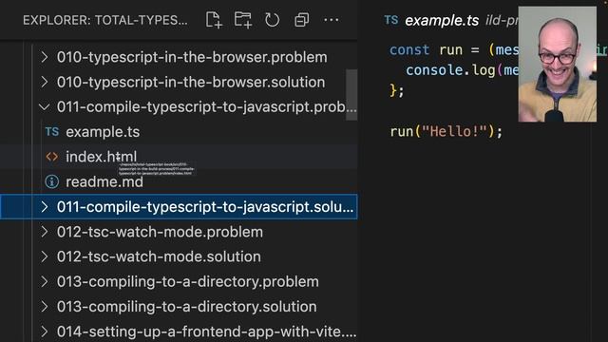Collapse the 011-compile-typescript-to-javascript.problem folder
Viewport: 608px width, 342px height.
[45, 106]
